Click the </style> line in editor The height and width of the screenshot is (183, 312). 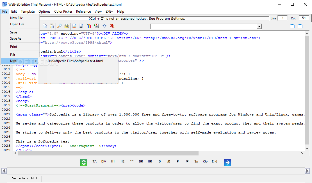[x=25, y=92]
